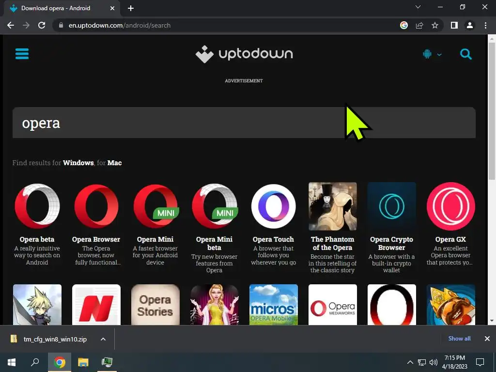Viewport: 496px width, 372px height.
Task: View site info lock icon
Action: [61, 25]
